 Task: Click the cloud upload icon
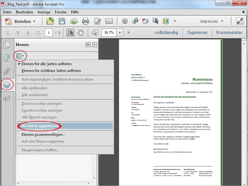coord(74,21)
